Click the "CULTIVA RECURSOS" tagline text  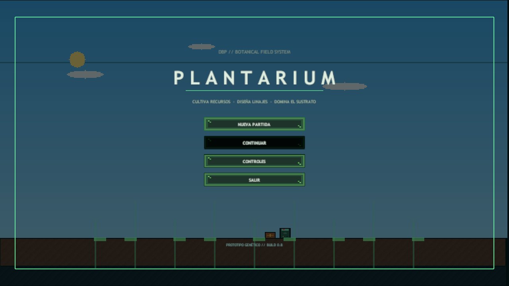[211, 102]
